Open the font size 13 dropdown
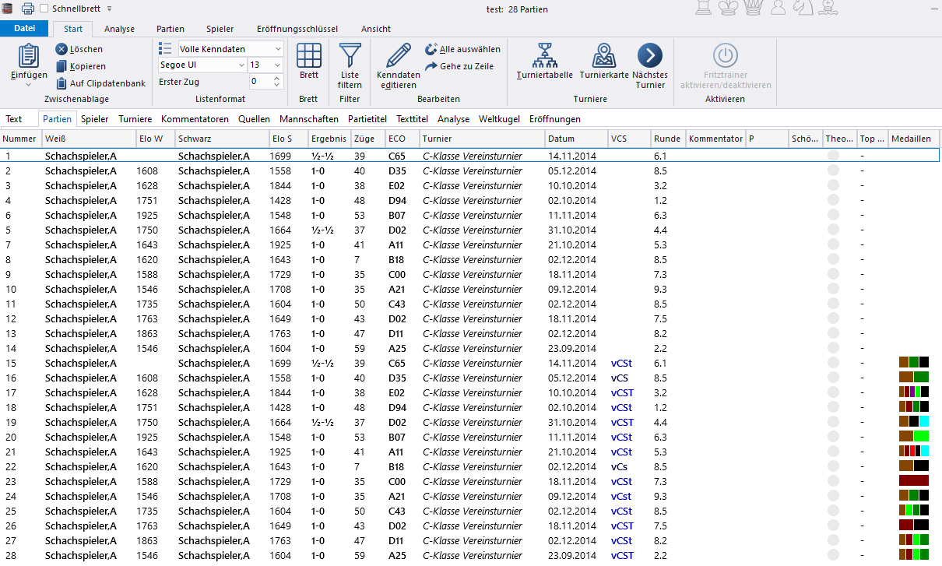Screen dimensions: 942x566 (x=277, y=65)
